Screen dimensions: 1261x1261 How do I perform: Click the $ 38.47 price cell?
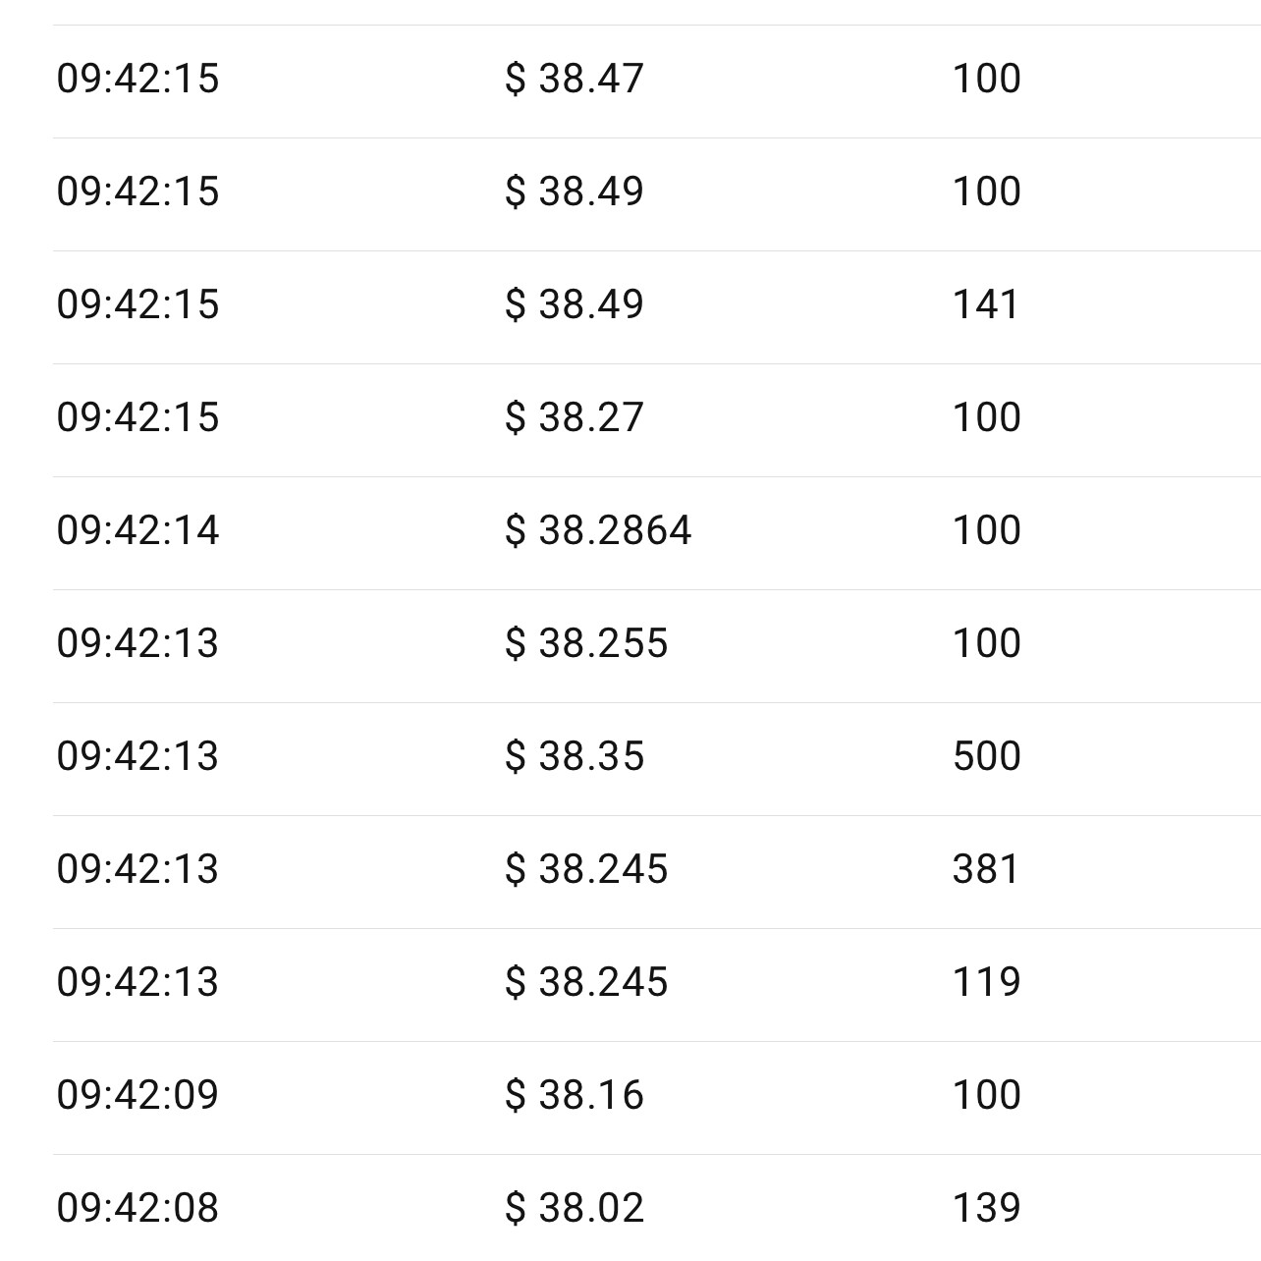tap(575, 79)
